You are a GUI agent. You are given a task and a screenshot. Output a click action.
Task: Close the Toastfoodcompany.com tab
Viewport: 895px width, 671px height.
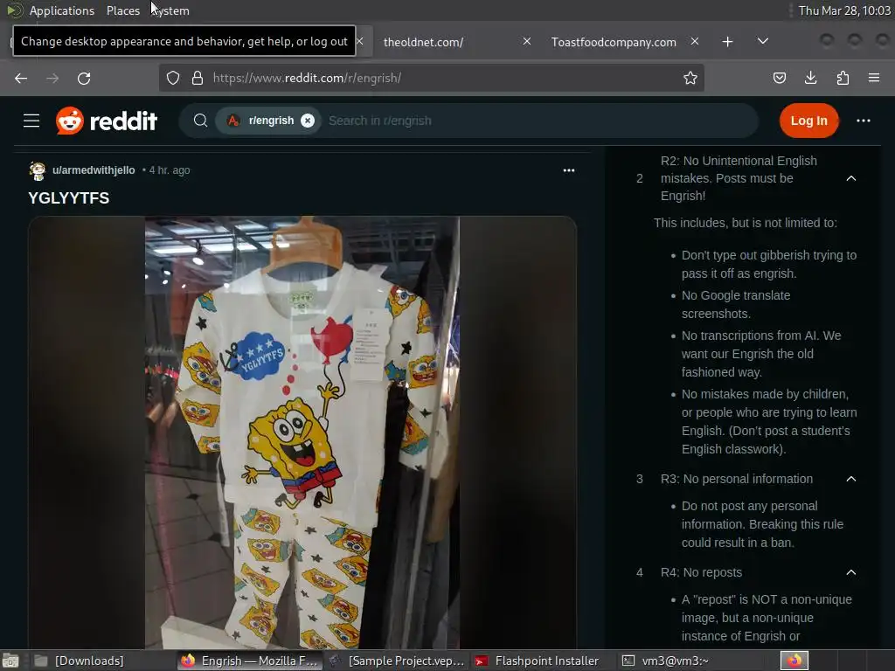coord(695,42)
